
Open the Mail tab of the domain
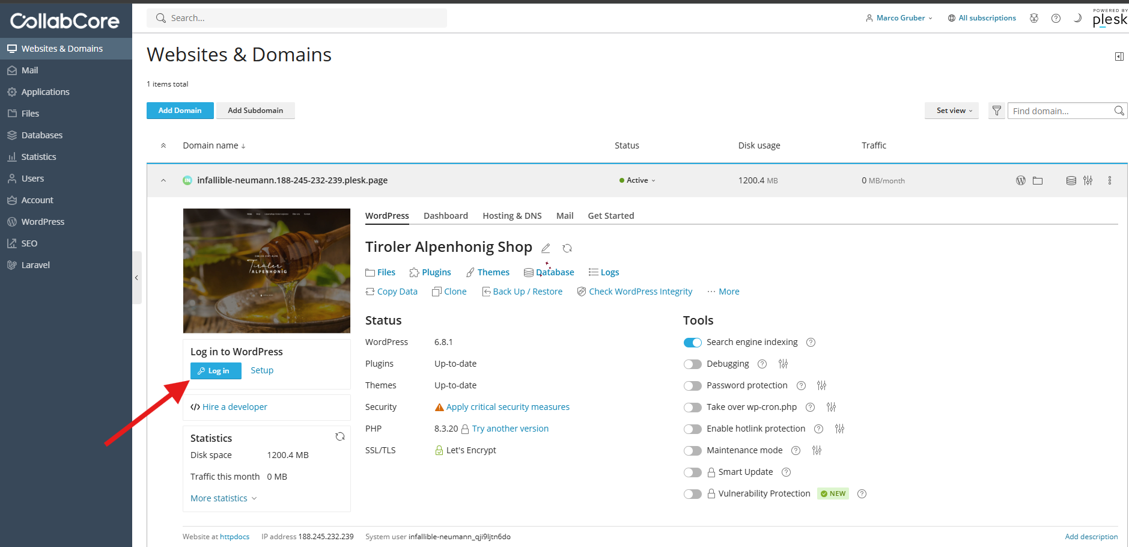pos(565,216)
